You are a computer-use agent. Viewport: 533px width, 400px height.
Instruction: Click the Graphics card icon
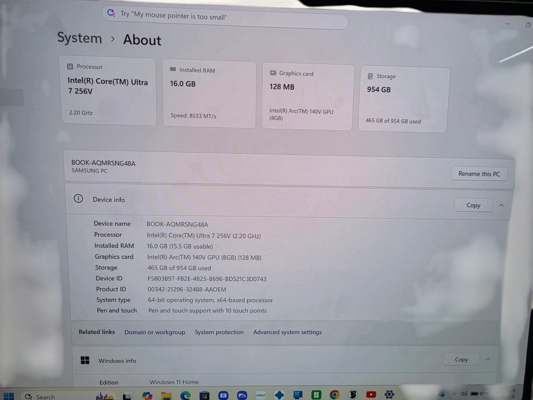(273, 73)
